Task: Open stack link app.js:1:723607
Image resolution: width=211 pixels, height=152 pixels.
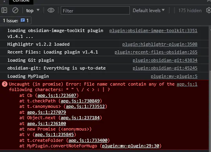Action: pyautogui.click(x=57, y=95)
